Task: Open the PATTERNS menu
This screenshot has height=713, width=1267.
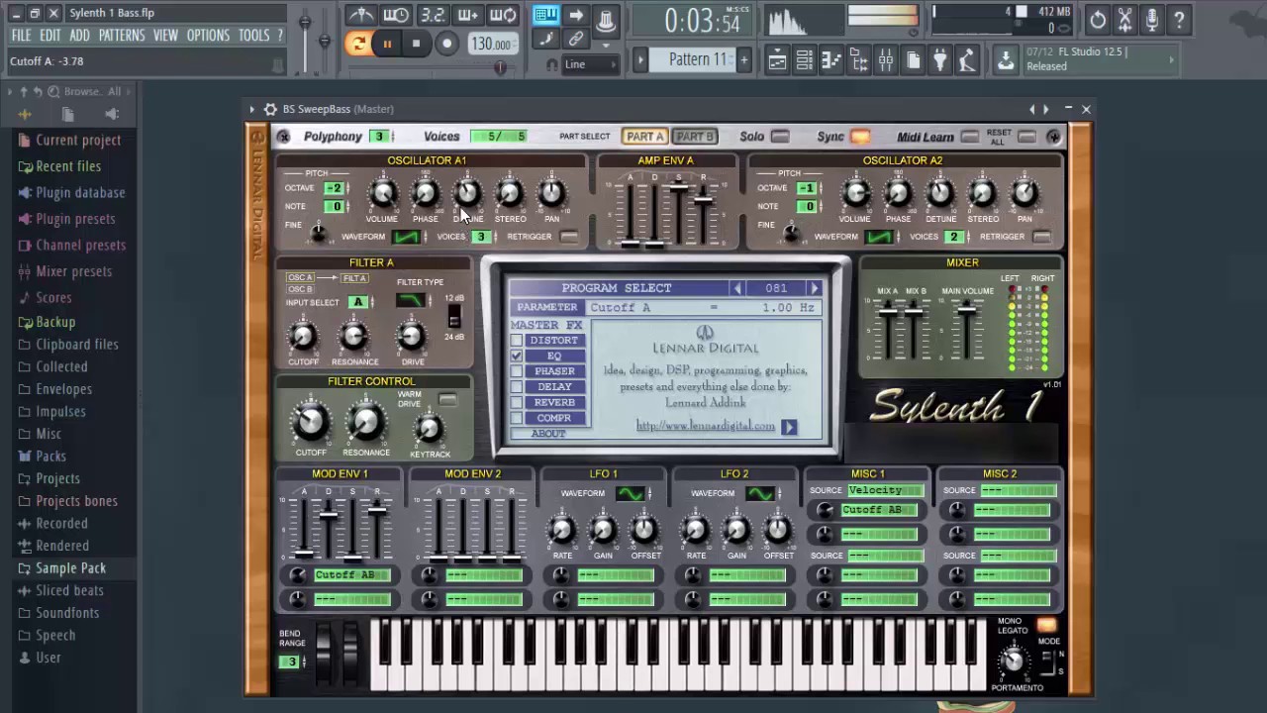Action: click(122, 36)
